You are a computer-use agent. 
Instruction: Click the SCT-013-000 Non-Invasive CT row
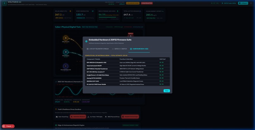(127, 72)
